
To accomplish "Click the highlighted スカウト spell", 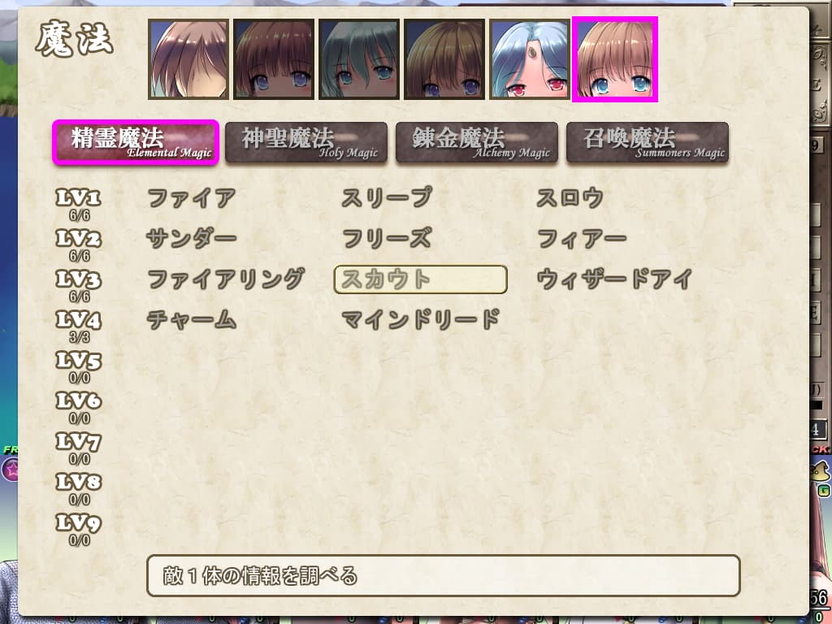I will pyautogui.click(x=420, y=279).
